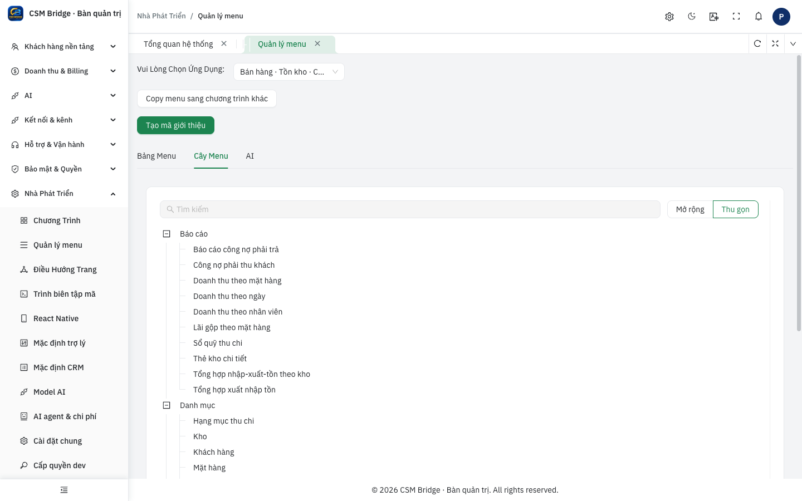Open Model AI sidebar item
The height and width of the screenshot is (501, 802).
click(64, 392)
